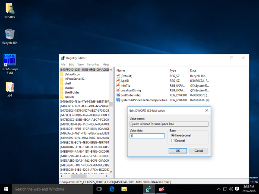Click the AppID string value icon
Image resolution: width=259 pixels, height=194 pixels.
coord(118,81)
